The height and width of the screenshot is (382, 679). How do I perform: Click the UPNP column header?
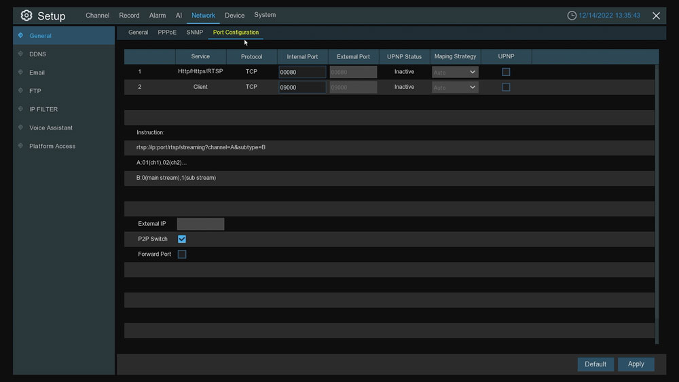click(x=506, y=57)
